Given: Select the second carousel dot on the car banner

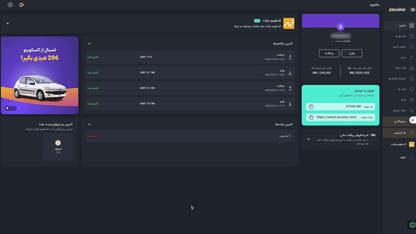Looking at the screenshot, I should pyautogui.click(x=11, y=108).
